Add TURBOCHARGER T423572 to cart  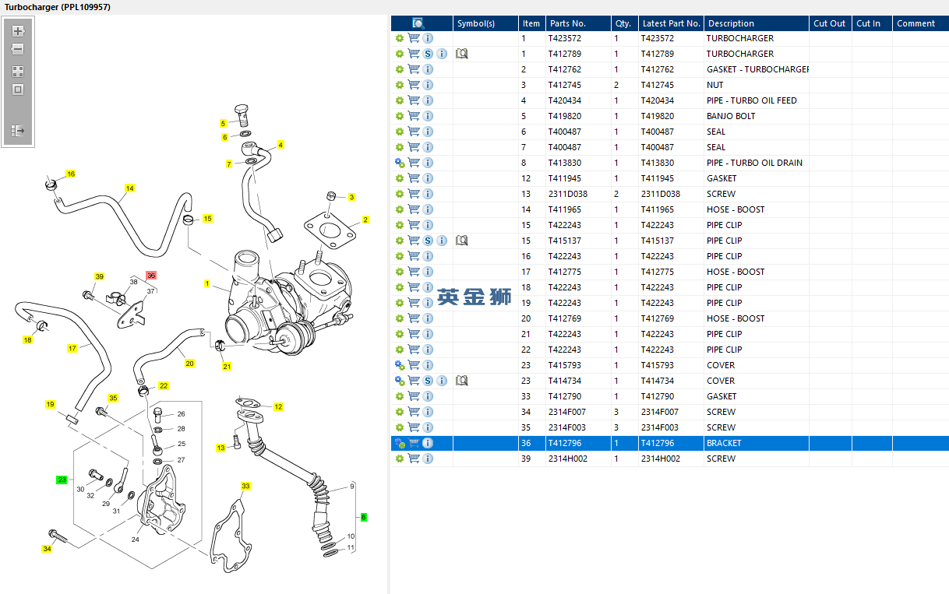click(x=414, y=38)
